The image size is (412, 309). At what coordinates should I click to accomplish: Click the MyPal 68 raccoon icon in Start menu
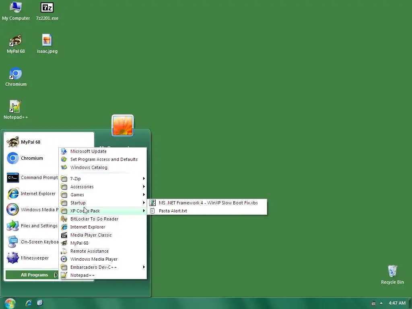pyautogui.click(x=12, y=142)
